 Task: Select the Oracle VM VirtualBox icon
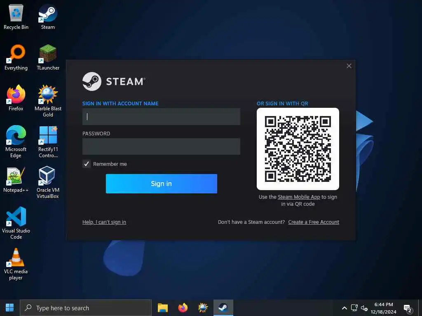pyautogui.click(x=48, y=183)
